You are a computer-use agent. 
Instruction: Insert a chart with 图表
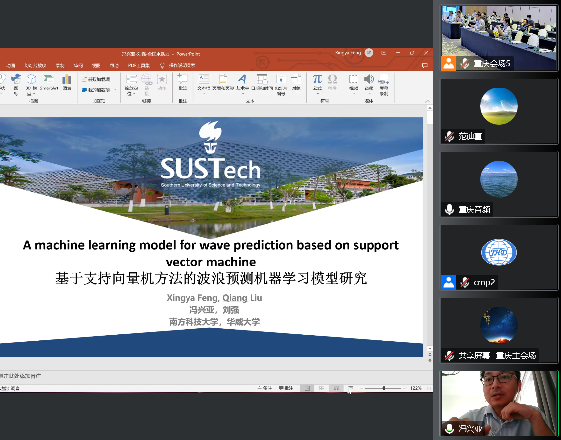point(67,82)
